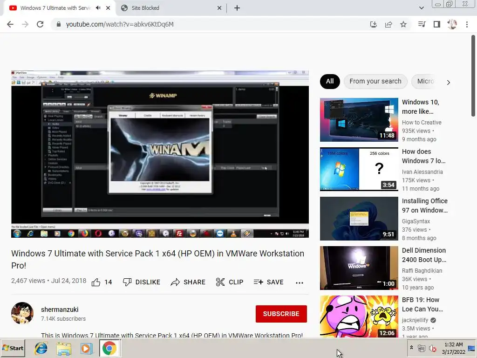
Task: Select the All filter chip
Action: pyautogui.click(x=330, y=81)
